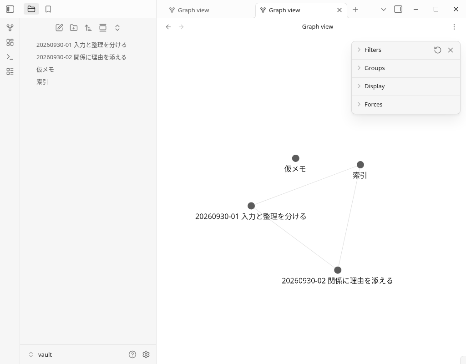Open the tab list dropdown arrow

tap(383, 10)
